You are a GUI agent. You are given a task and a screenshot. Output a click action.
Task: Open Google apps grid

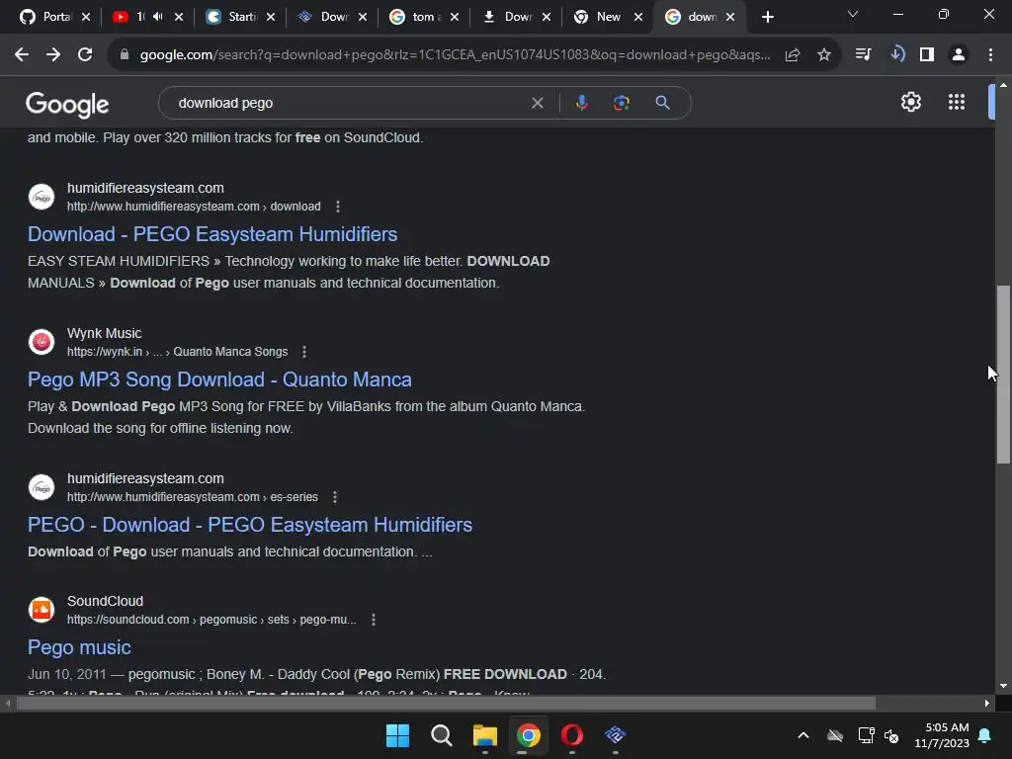point(957,102)
